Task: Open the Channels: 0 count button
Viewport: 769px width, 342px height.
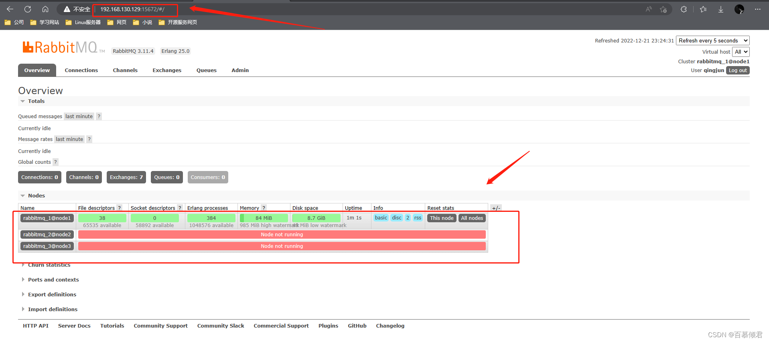Action: tap(84, 177)
